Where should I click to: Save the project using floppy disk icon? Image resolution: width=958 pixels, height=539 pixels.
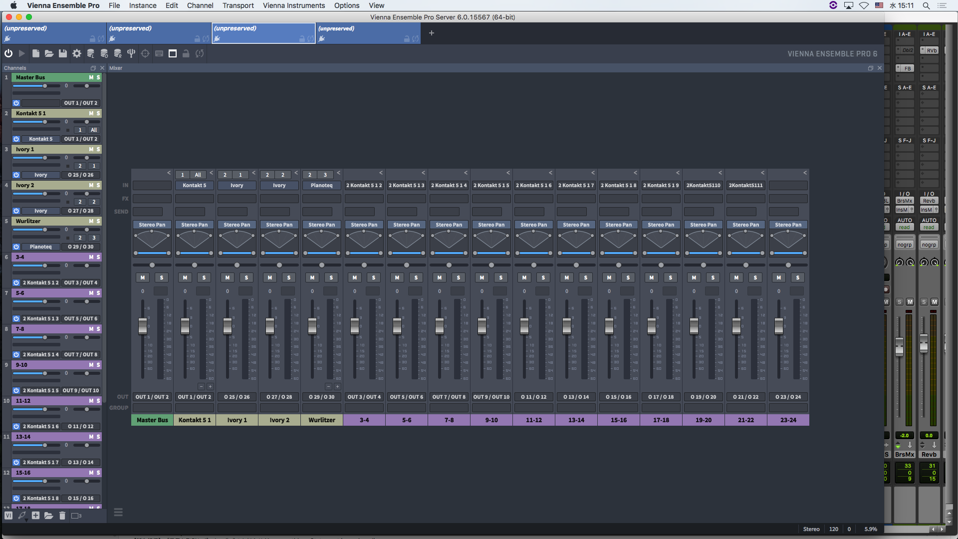tap(63, 53)
